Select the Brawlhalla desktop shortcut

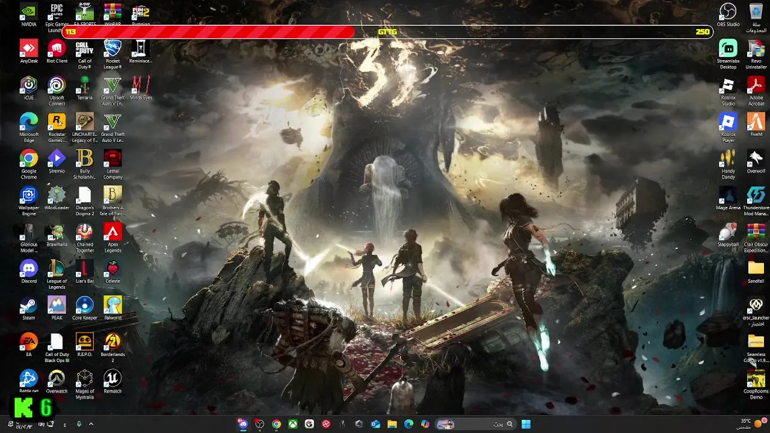[57, 235]
